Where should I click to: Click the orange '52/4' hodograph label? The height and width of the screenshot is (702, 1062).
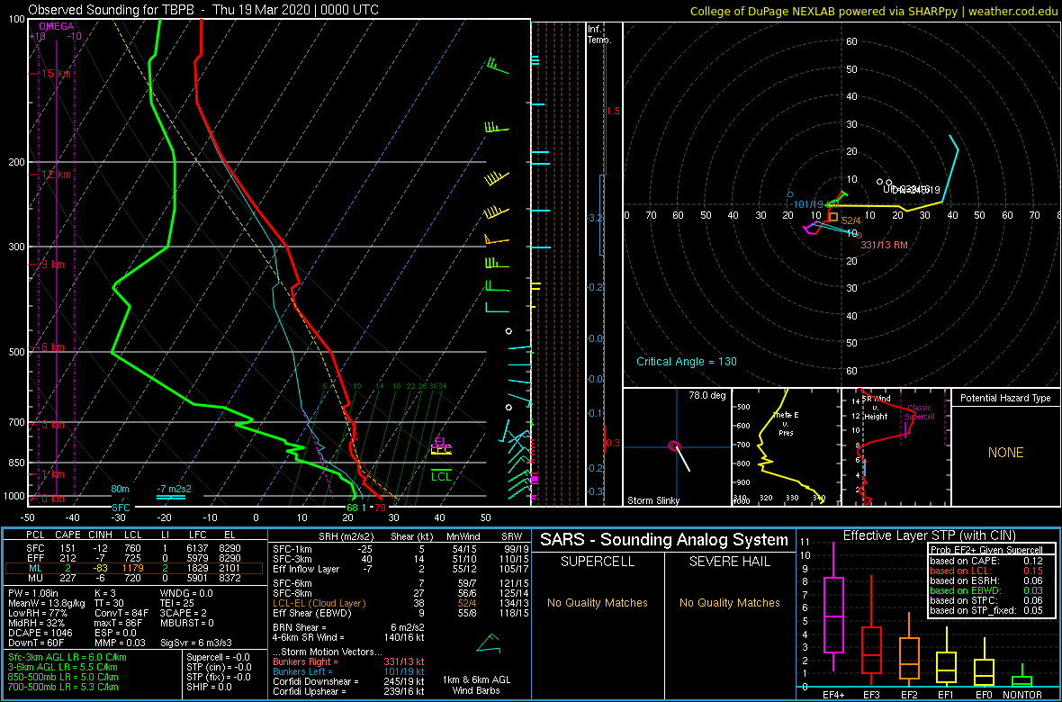click(850, 220)
